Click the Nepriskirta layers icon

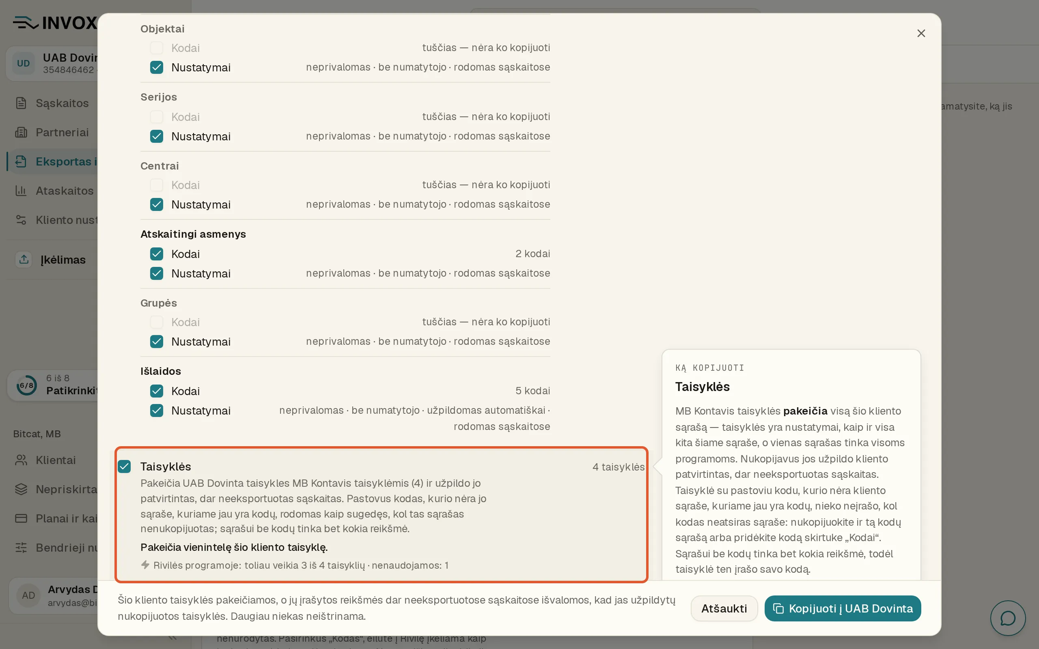click(21, 489)
